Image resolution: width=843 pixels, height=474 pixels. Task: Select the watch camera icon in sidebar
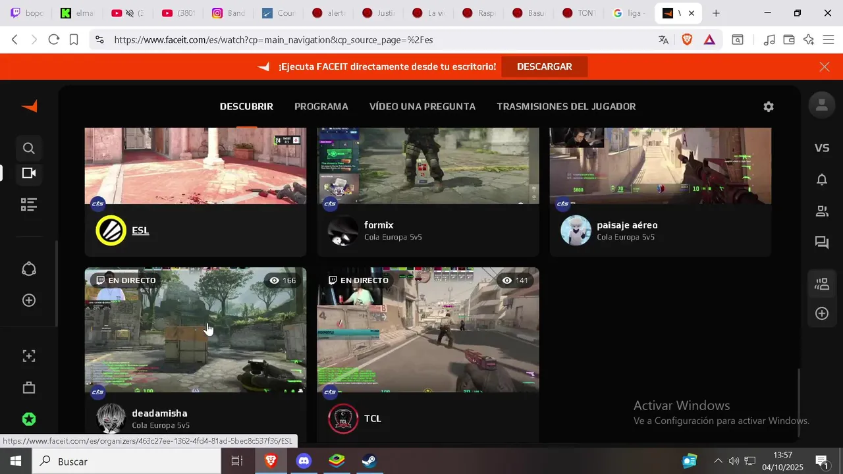[28, 173]
